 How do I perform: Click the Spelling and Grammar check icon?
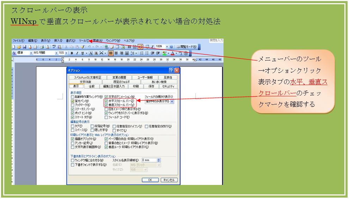click(54, 47)
